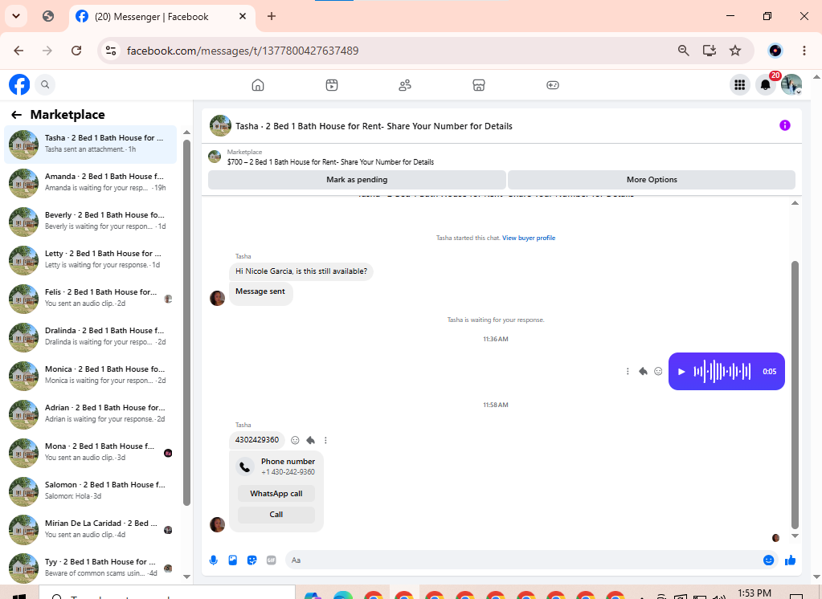
Task: Open Letty conversation in the list
Action: tap(90, 259)
